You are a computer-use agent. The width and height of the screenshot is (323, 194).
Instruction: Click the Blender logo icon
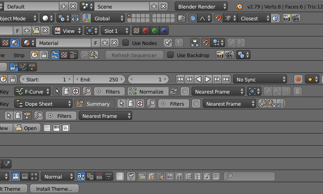pos(239,7)
